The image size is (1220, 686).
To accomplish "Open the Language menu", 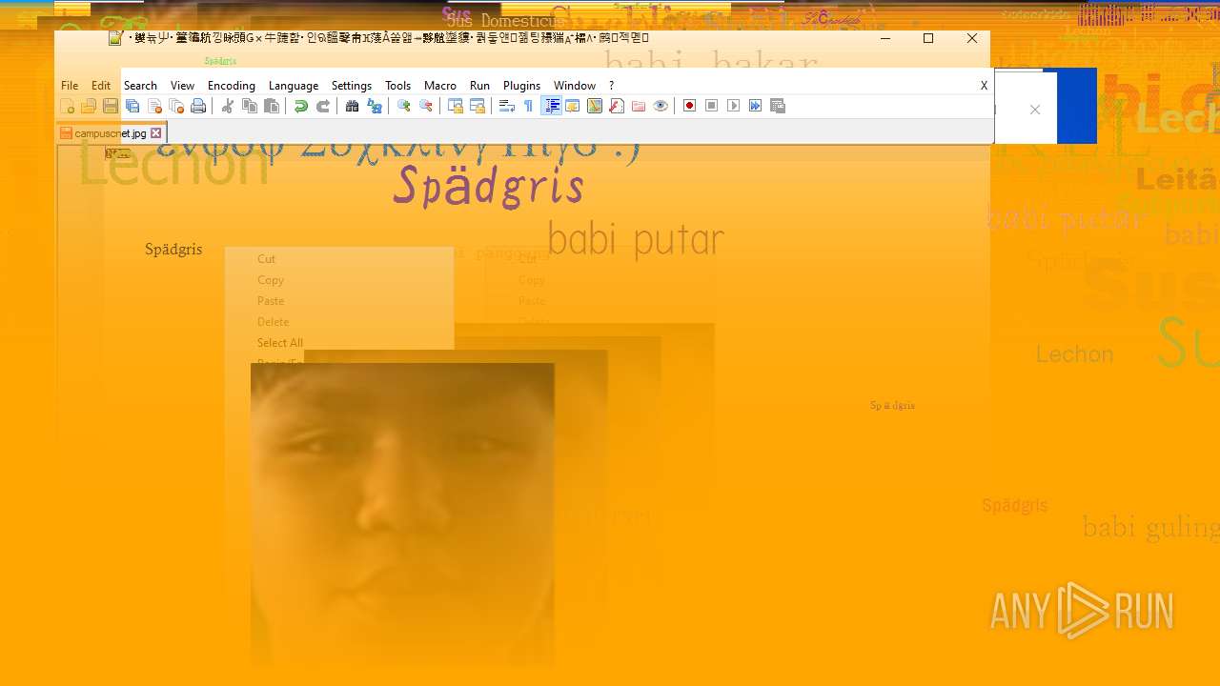I will click(x=294, y=86).
